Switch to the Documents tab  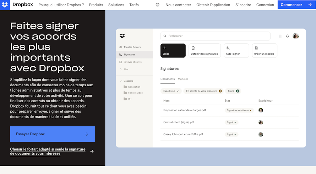[x=168, y=79]
